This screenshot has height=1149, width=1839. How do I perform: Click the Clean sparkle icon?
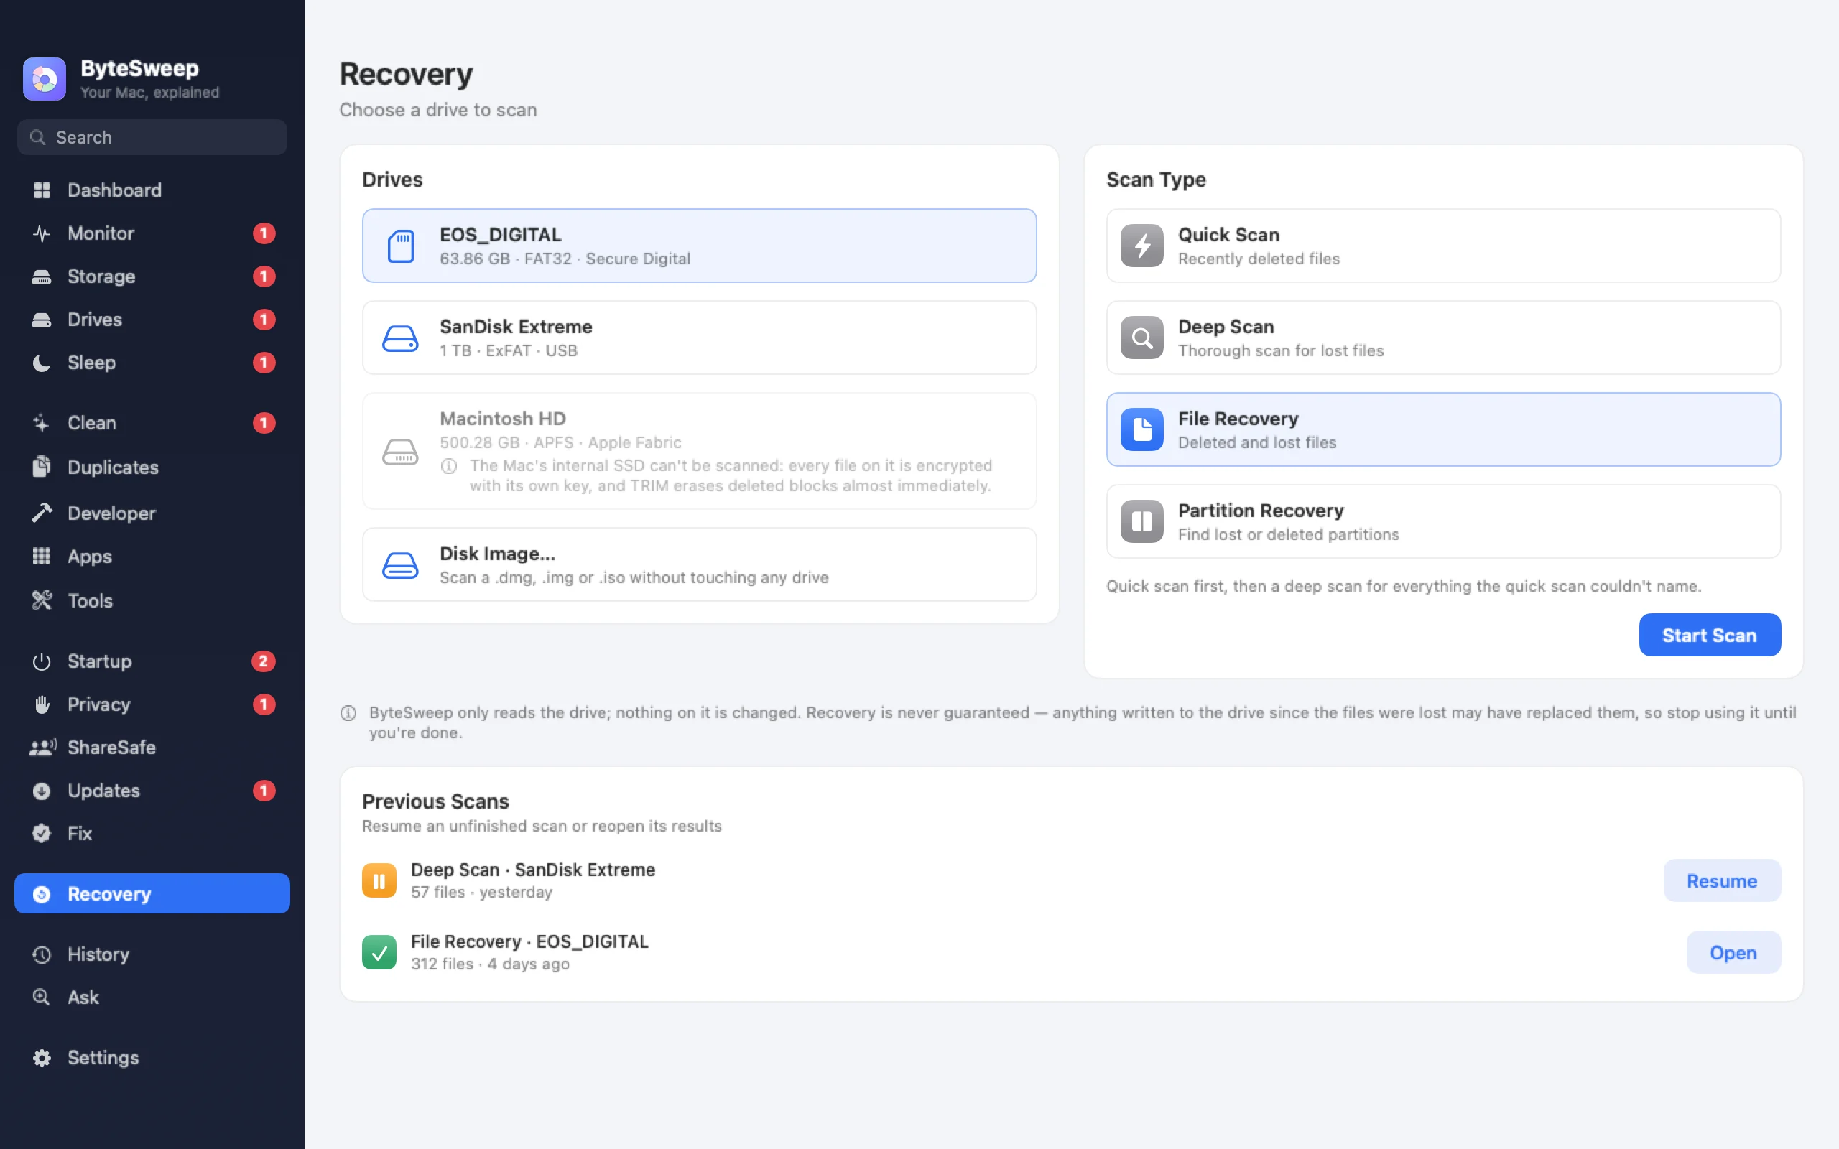click(x=42, y=423)
